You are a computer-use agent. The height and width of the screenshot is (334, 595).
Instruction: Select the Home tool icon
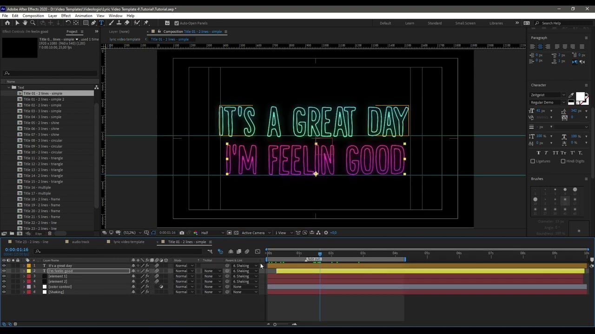click(x=7, y=23)
